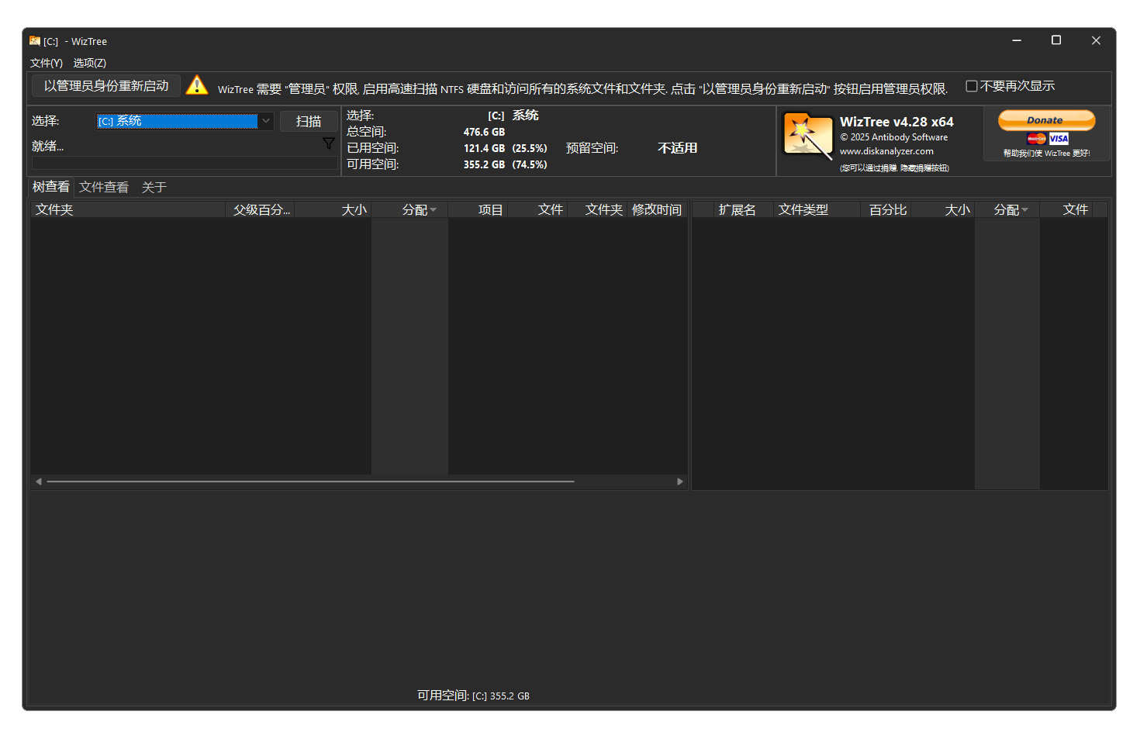
Task: Open the 文件(Y) menu
Action: coord(46,63)
